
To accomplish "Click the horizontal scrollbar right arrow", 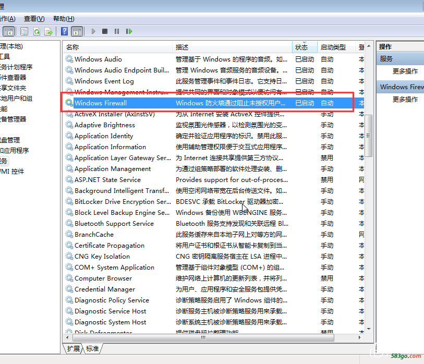I will click(360, 337).
